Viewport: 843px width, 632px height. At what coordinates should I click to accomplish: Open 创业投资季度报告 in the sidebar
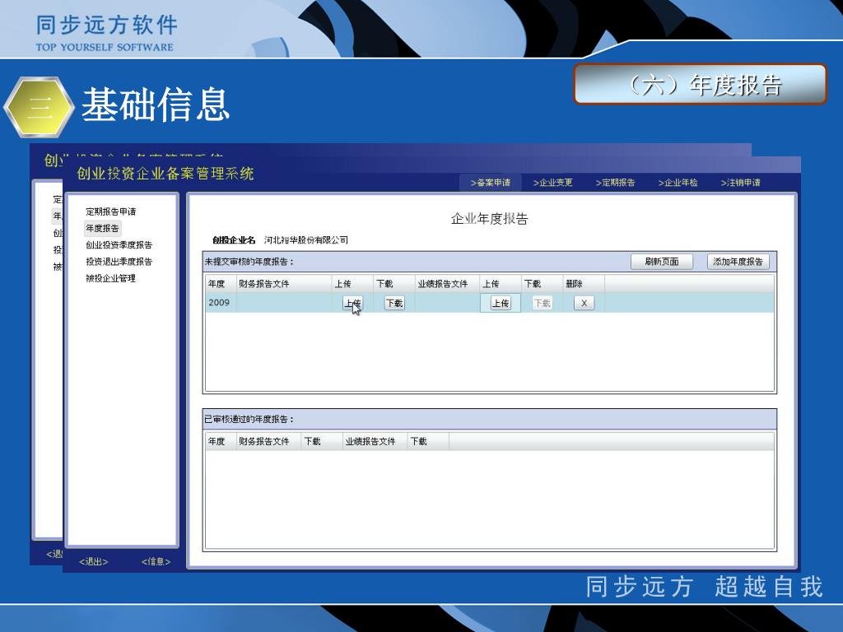click(119, 245)
